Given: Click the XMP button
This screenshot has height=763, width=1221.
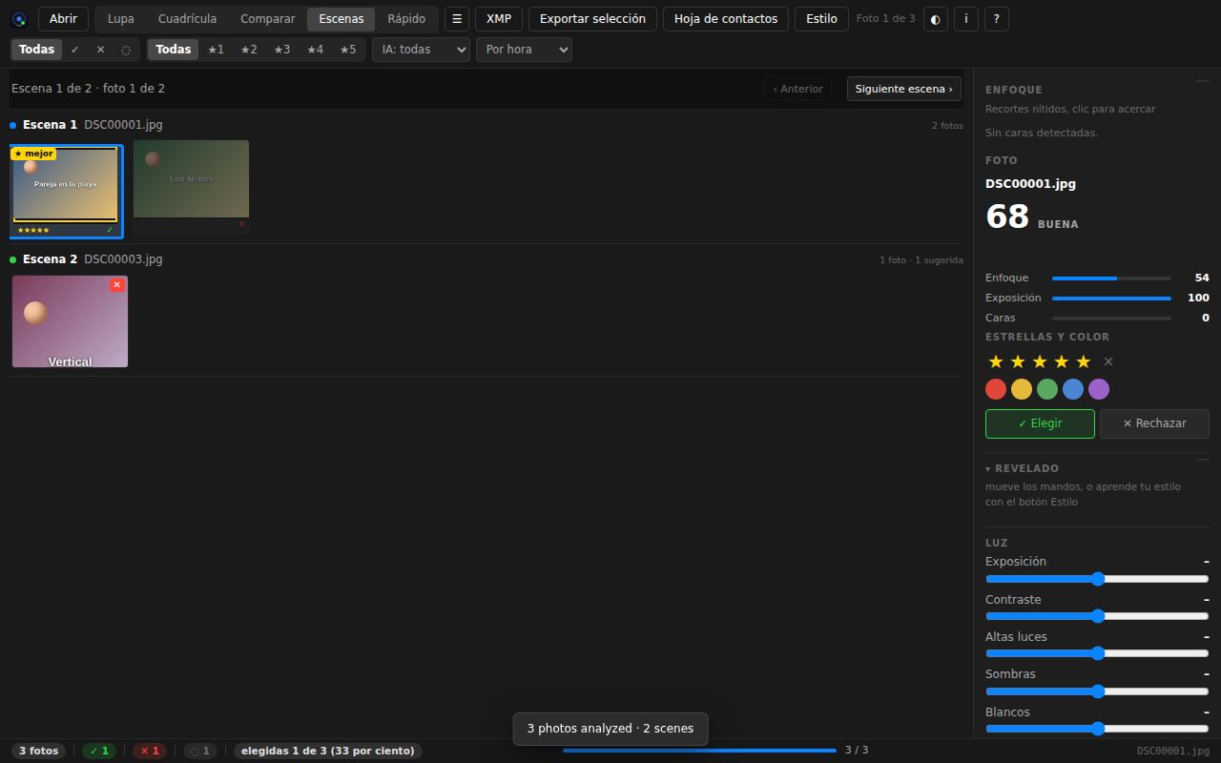Looking at the screenshot, I should [499, 19].
